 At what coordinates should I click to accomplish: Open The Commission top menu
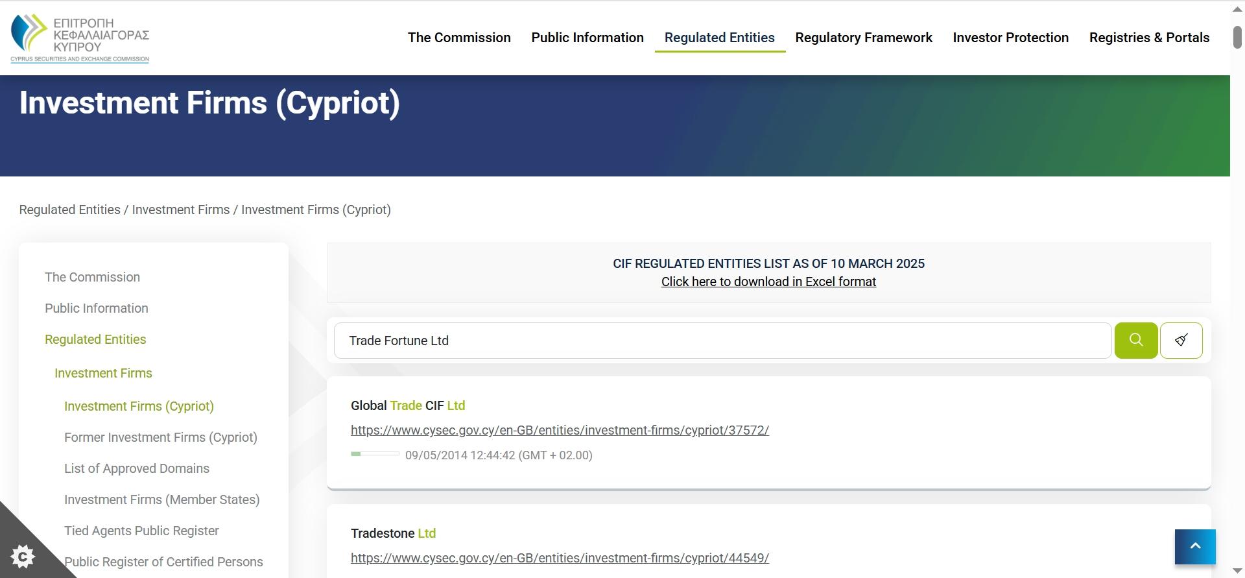click(x=459, y=38)
